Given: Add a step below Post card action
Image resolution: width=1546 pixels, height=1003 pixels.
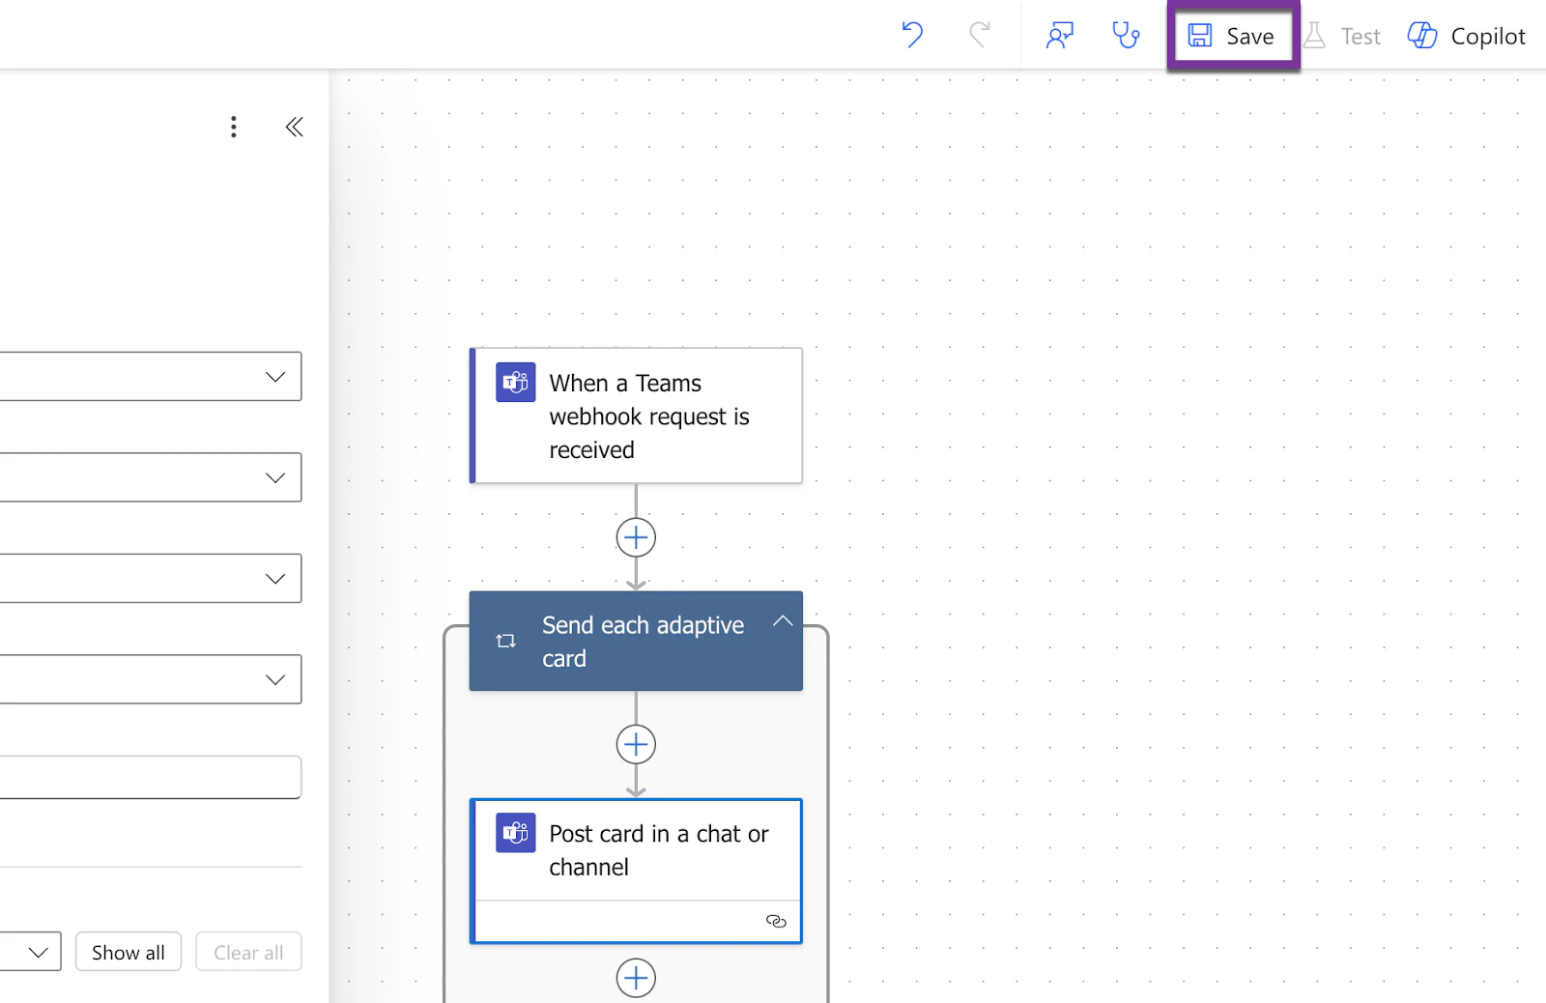Looking at the screenshot, I should coord(636,978).
